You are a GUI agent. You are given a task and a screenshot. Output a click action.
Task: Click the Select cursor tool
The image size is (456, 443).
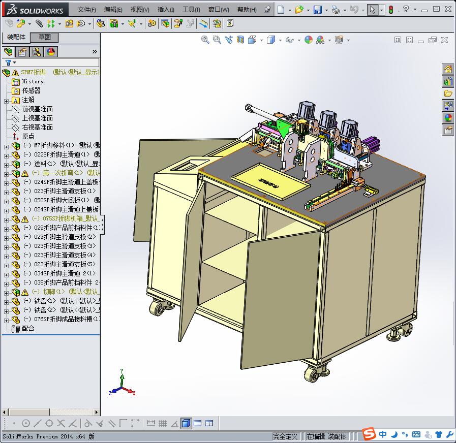tap(372, 10)
